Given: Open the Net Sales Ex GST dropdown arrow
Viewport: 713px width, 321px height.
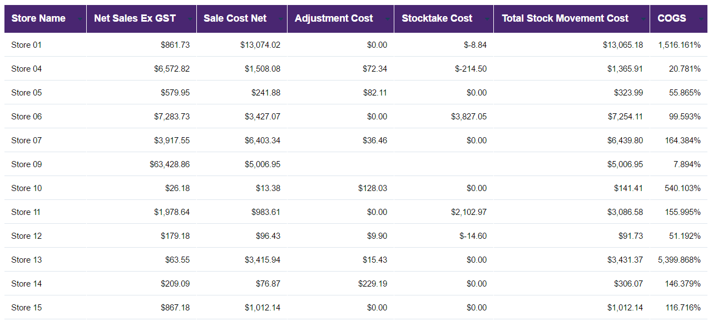Looking at the screenshot, I should (190, 19).
